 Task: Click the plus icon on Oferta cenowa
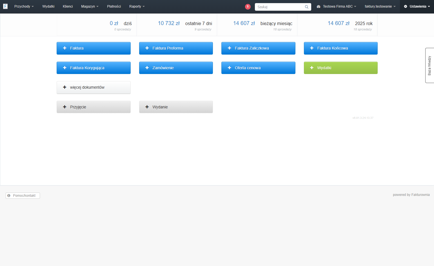coord(230,68)
